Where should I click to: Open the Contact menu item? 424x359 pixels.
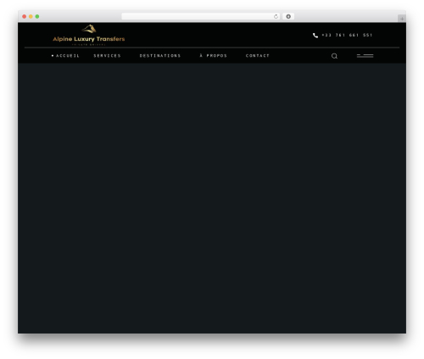tap(258, 56)
